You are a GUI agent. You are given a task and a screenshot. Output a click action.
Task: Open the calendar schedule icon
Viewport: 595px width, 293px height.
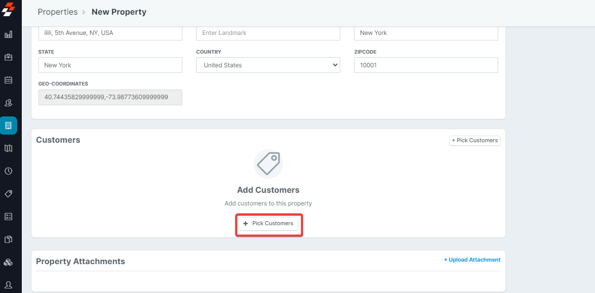pyautogui.click(x=9, y=80)
